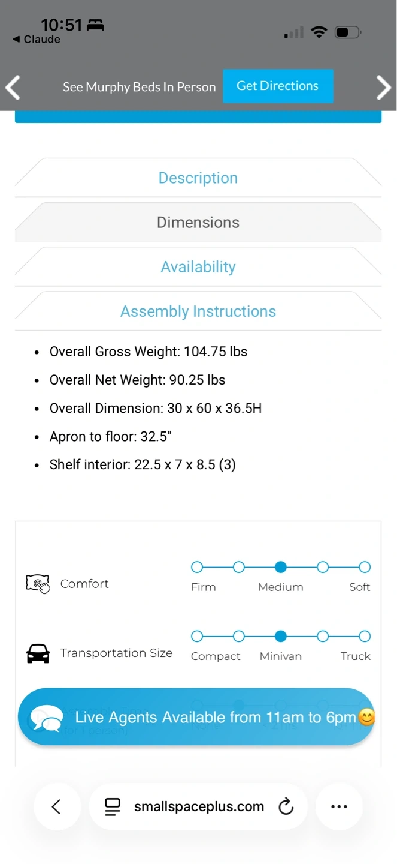Expand the Description section
Viewport: 397px width, 864px height.
(x=198, y=178)
